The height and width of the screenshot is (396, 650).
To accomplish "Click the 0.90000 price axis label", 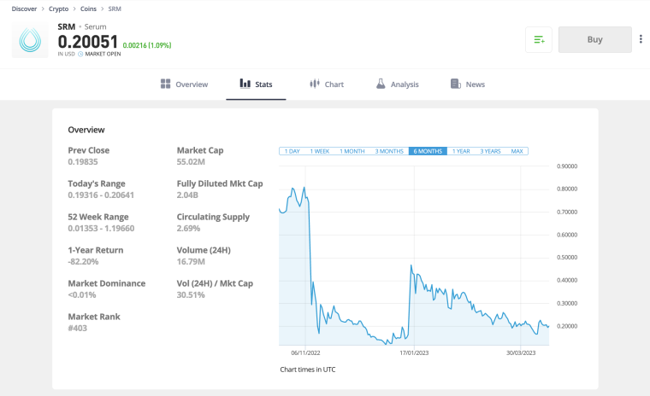I will (567, 166).
